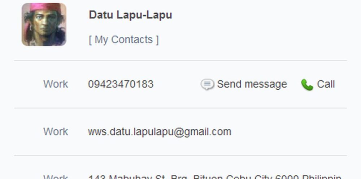Click the word Datu in the heading
Screen dimensions: 361x179
101,15
